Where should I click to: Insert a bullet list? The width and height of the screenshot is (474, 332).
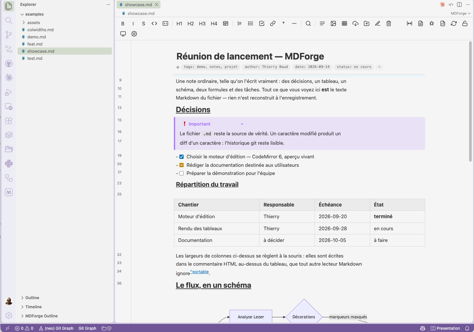coord(251,23)
